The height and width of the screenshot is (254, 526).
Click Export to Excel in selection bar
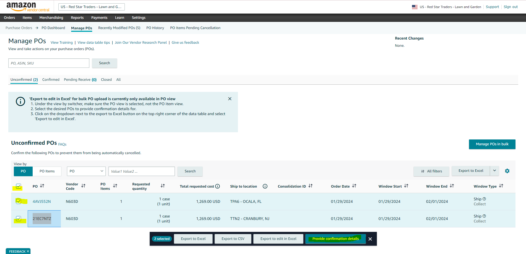coord(193,239)
